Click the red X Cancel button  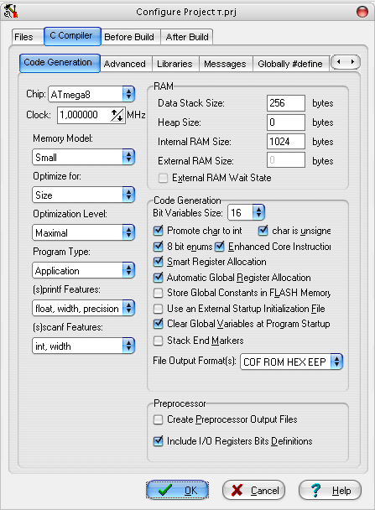(253, 490)
